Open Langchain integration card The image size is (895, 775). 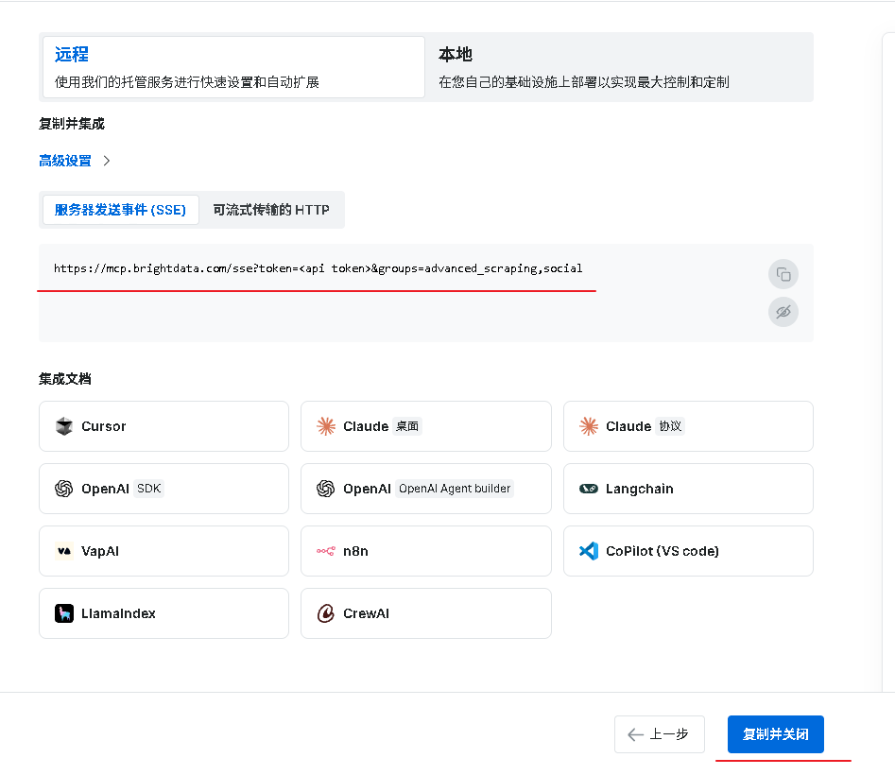[x=688, y=489]
